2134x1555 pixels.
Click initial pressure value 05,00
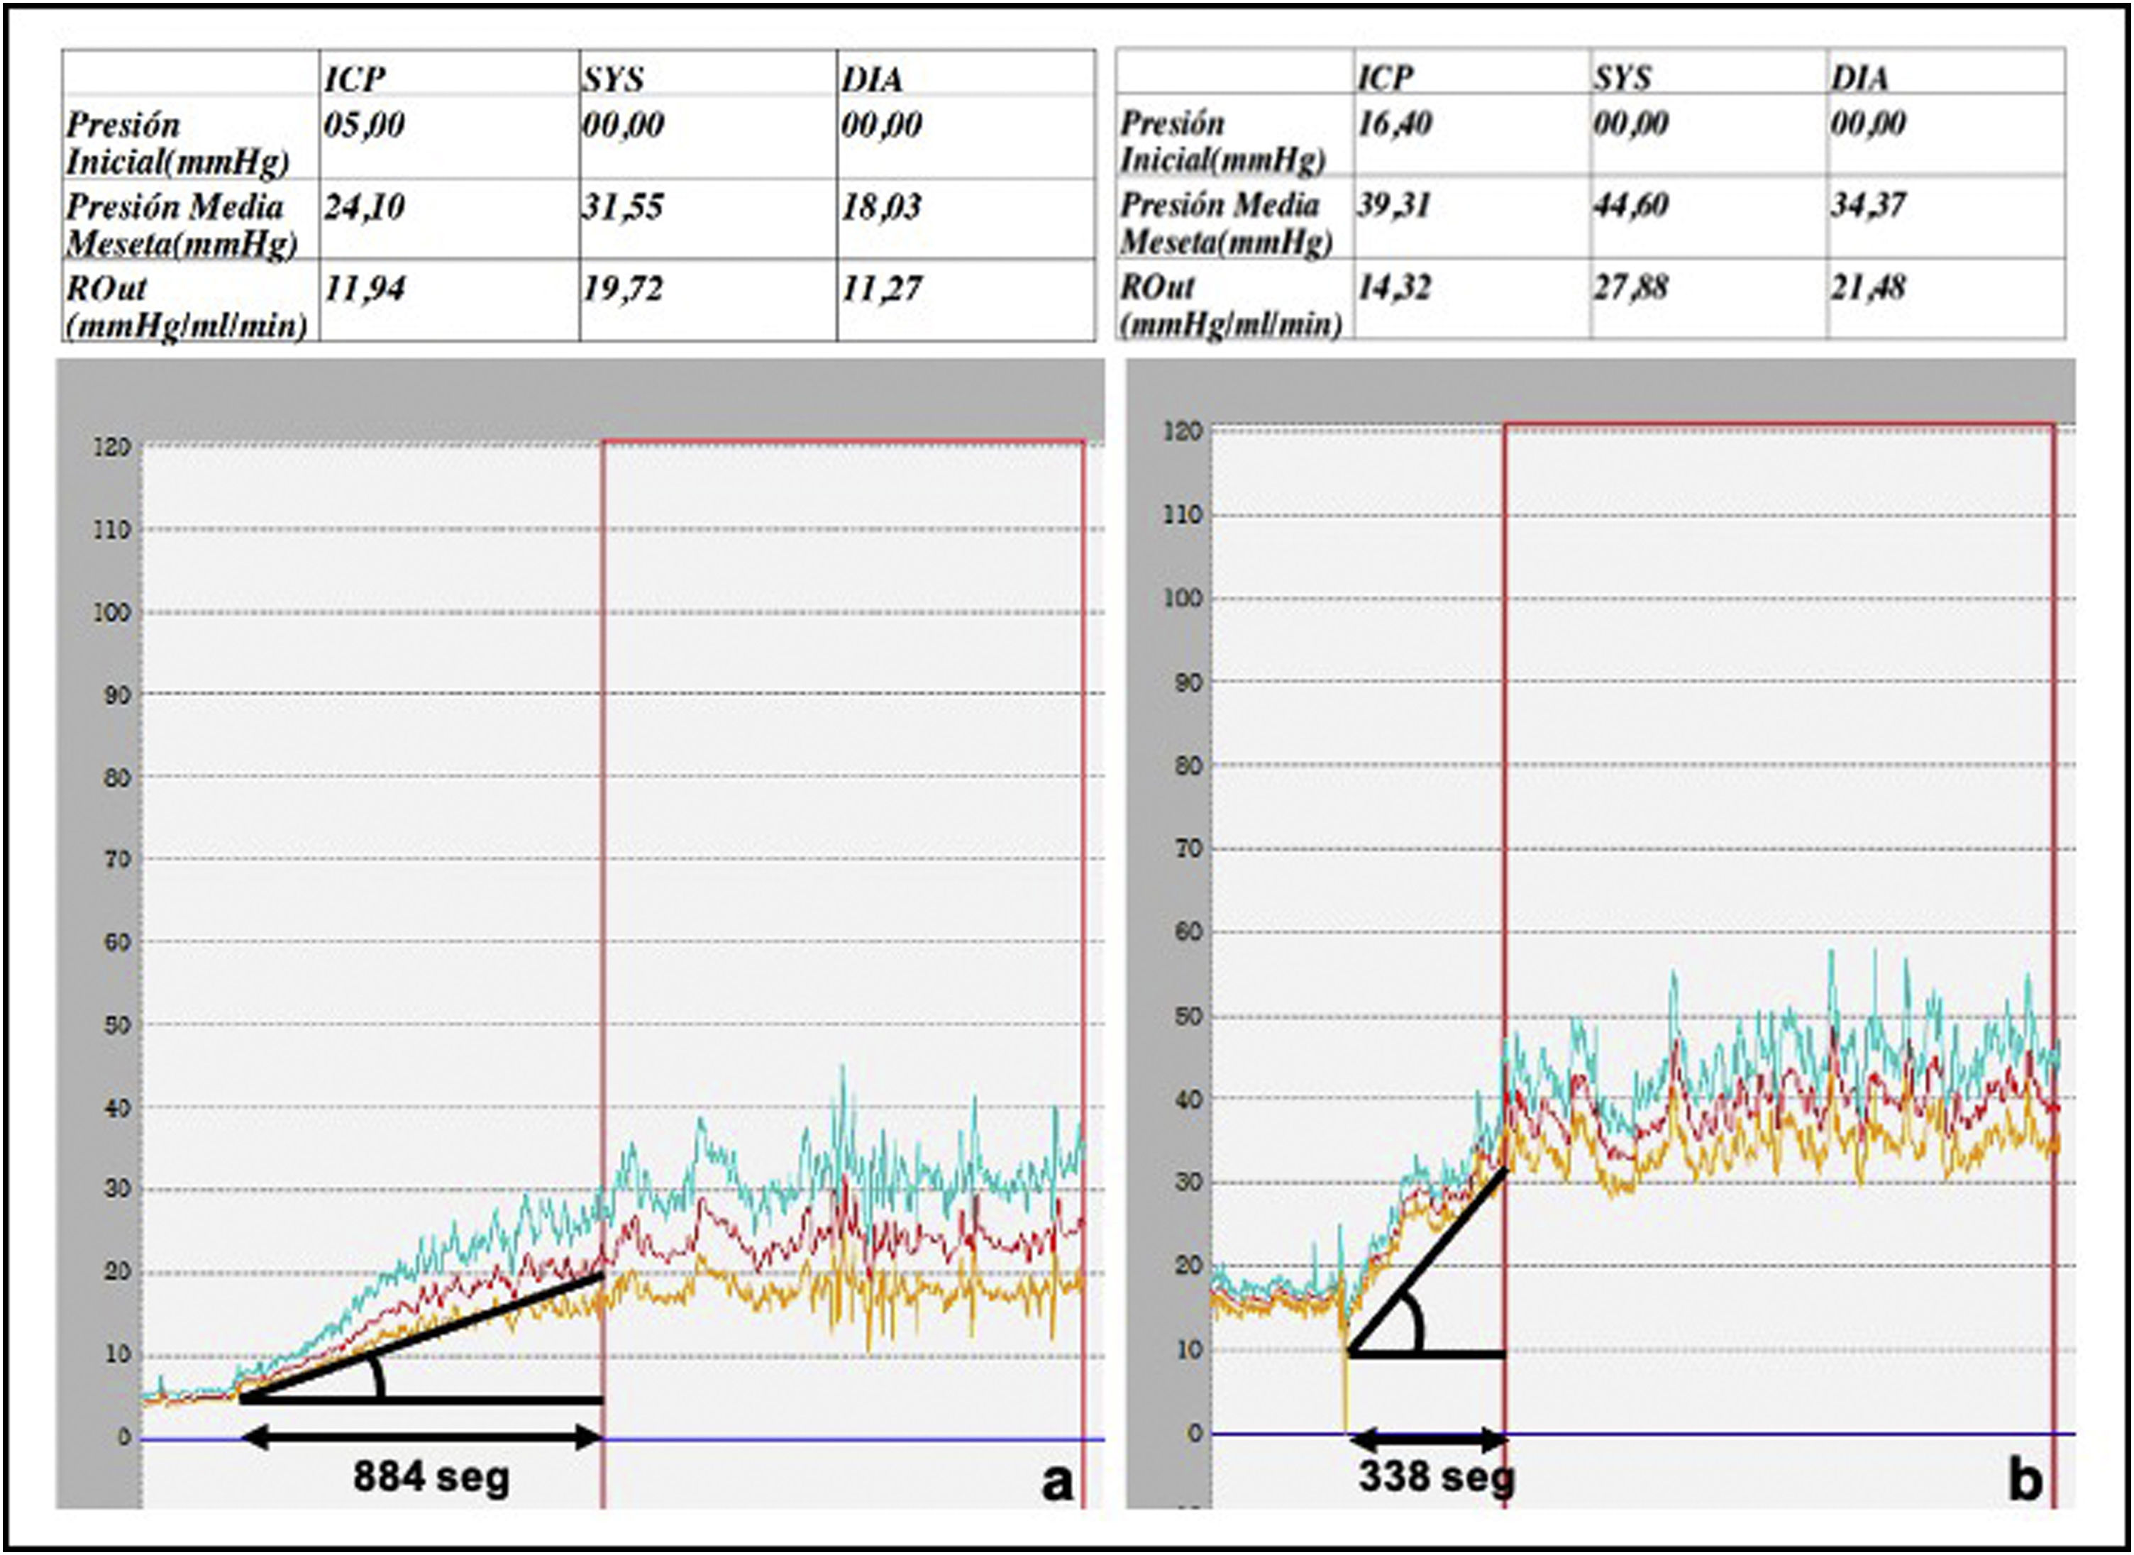364,124
